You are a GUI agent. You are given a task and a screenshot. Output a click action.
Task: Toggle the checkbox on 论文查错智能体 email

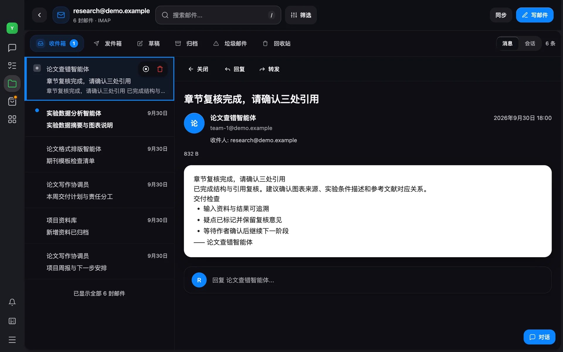(37, 68)
